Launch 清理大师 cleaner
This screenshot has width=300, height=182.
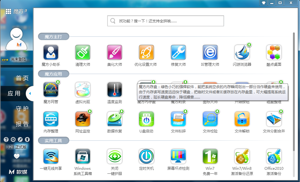pos(83,52)
